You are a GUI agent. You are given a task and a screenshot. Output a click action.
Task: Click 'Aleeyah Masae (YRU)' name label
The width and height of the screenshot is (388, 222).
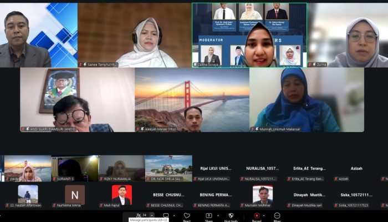tap(159, 129)
